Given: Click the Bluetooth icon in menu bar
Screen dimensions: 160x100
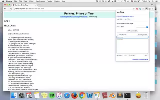Looking at the screenshot, I should point(122,1).
